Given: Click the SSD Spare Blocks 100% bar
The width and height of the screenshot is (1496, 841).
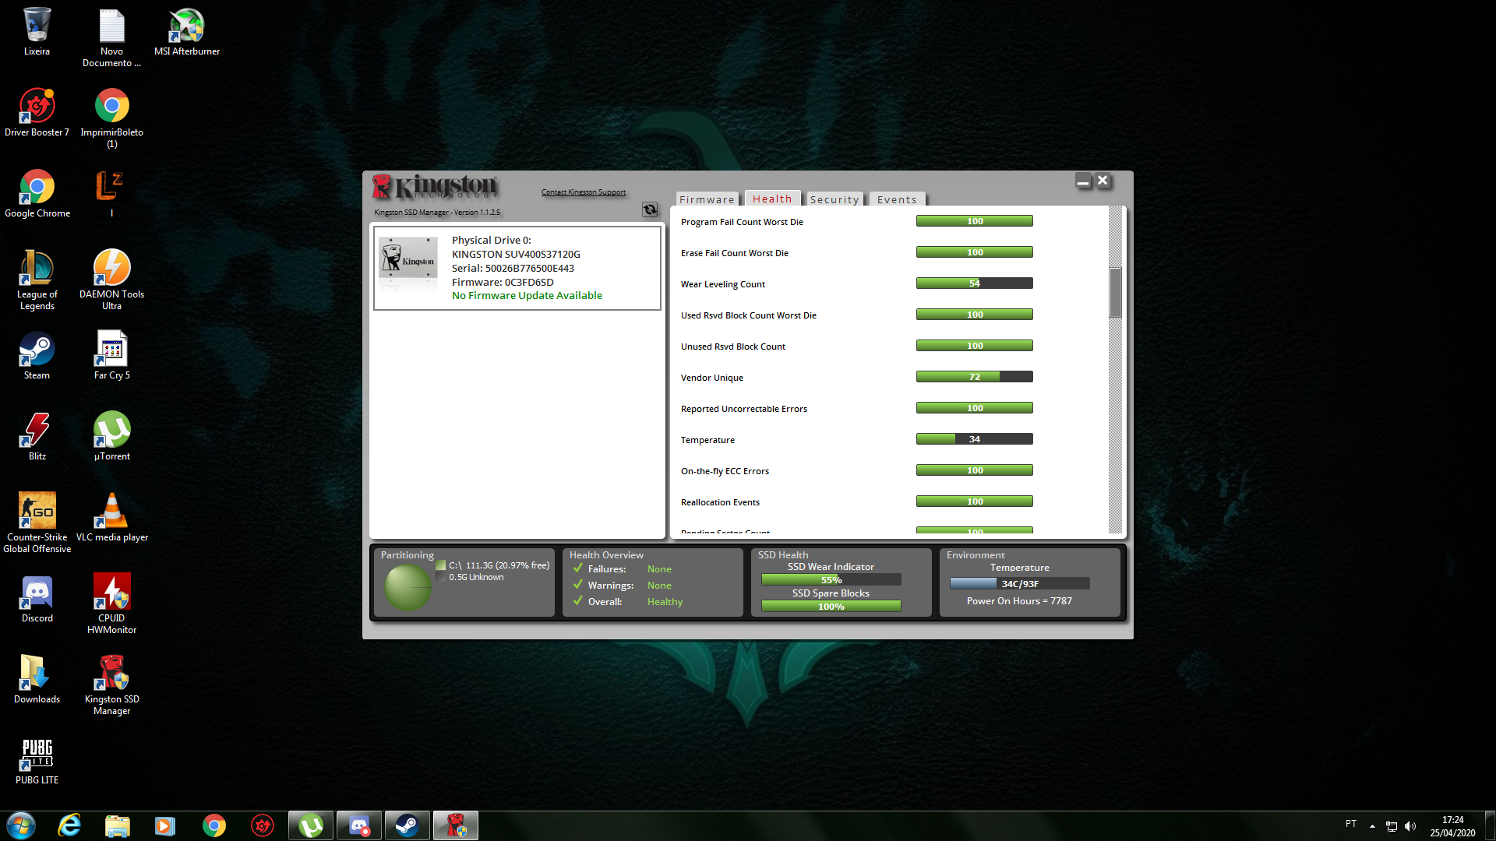Looking at the screenshot, I should [x=831, y=607].
